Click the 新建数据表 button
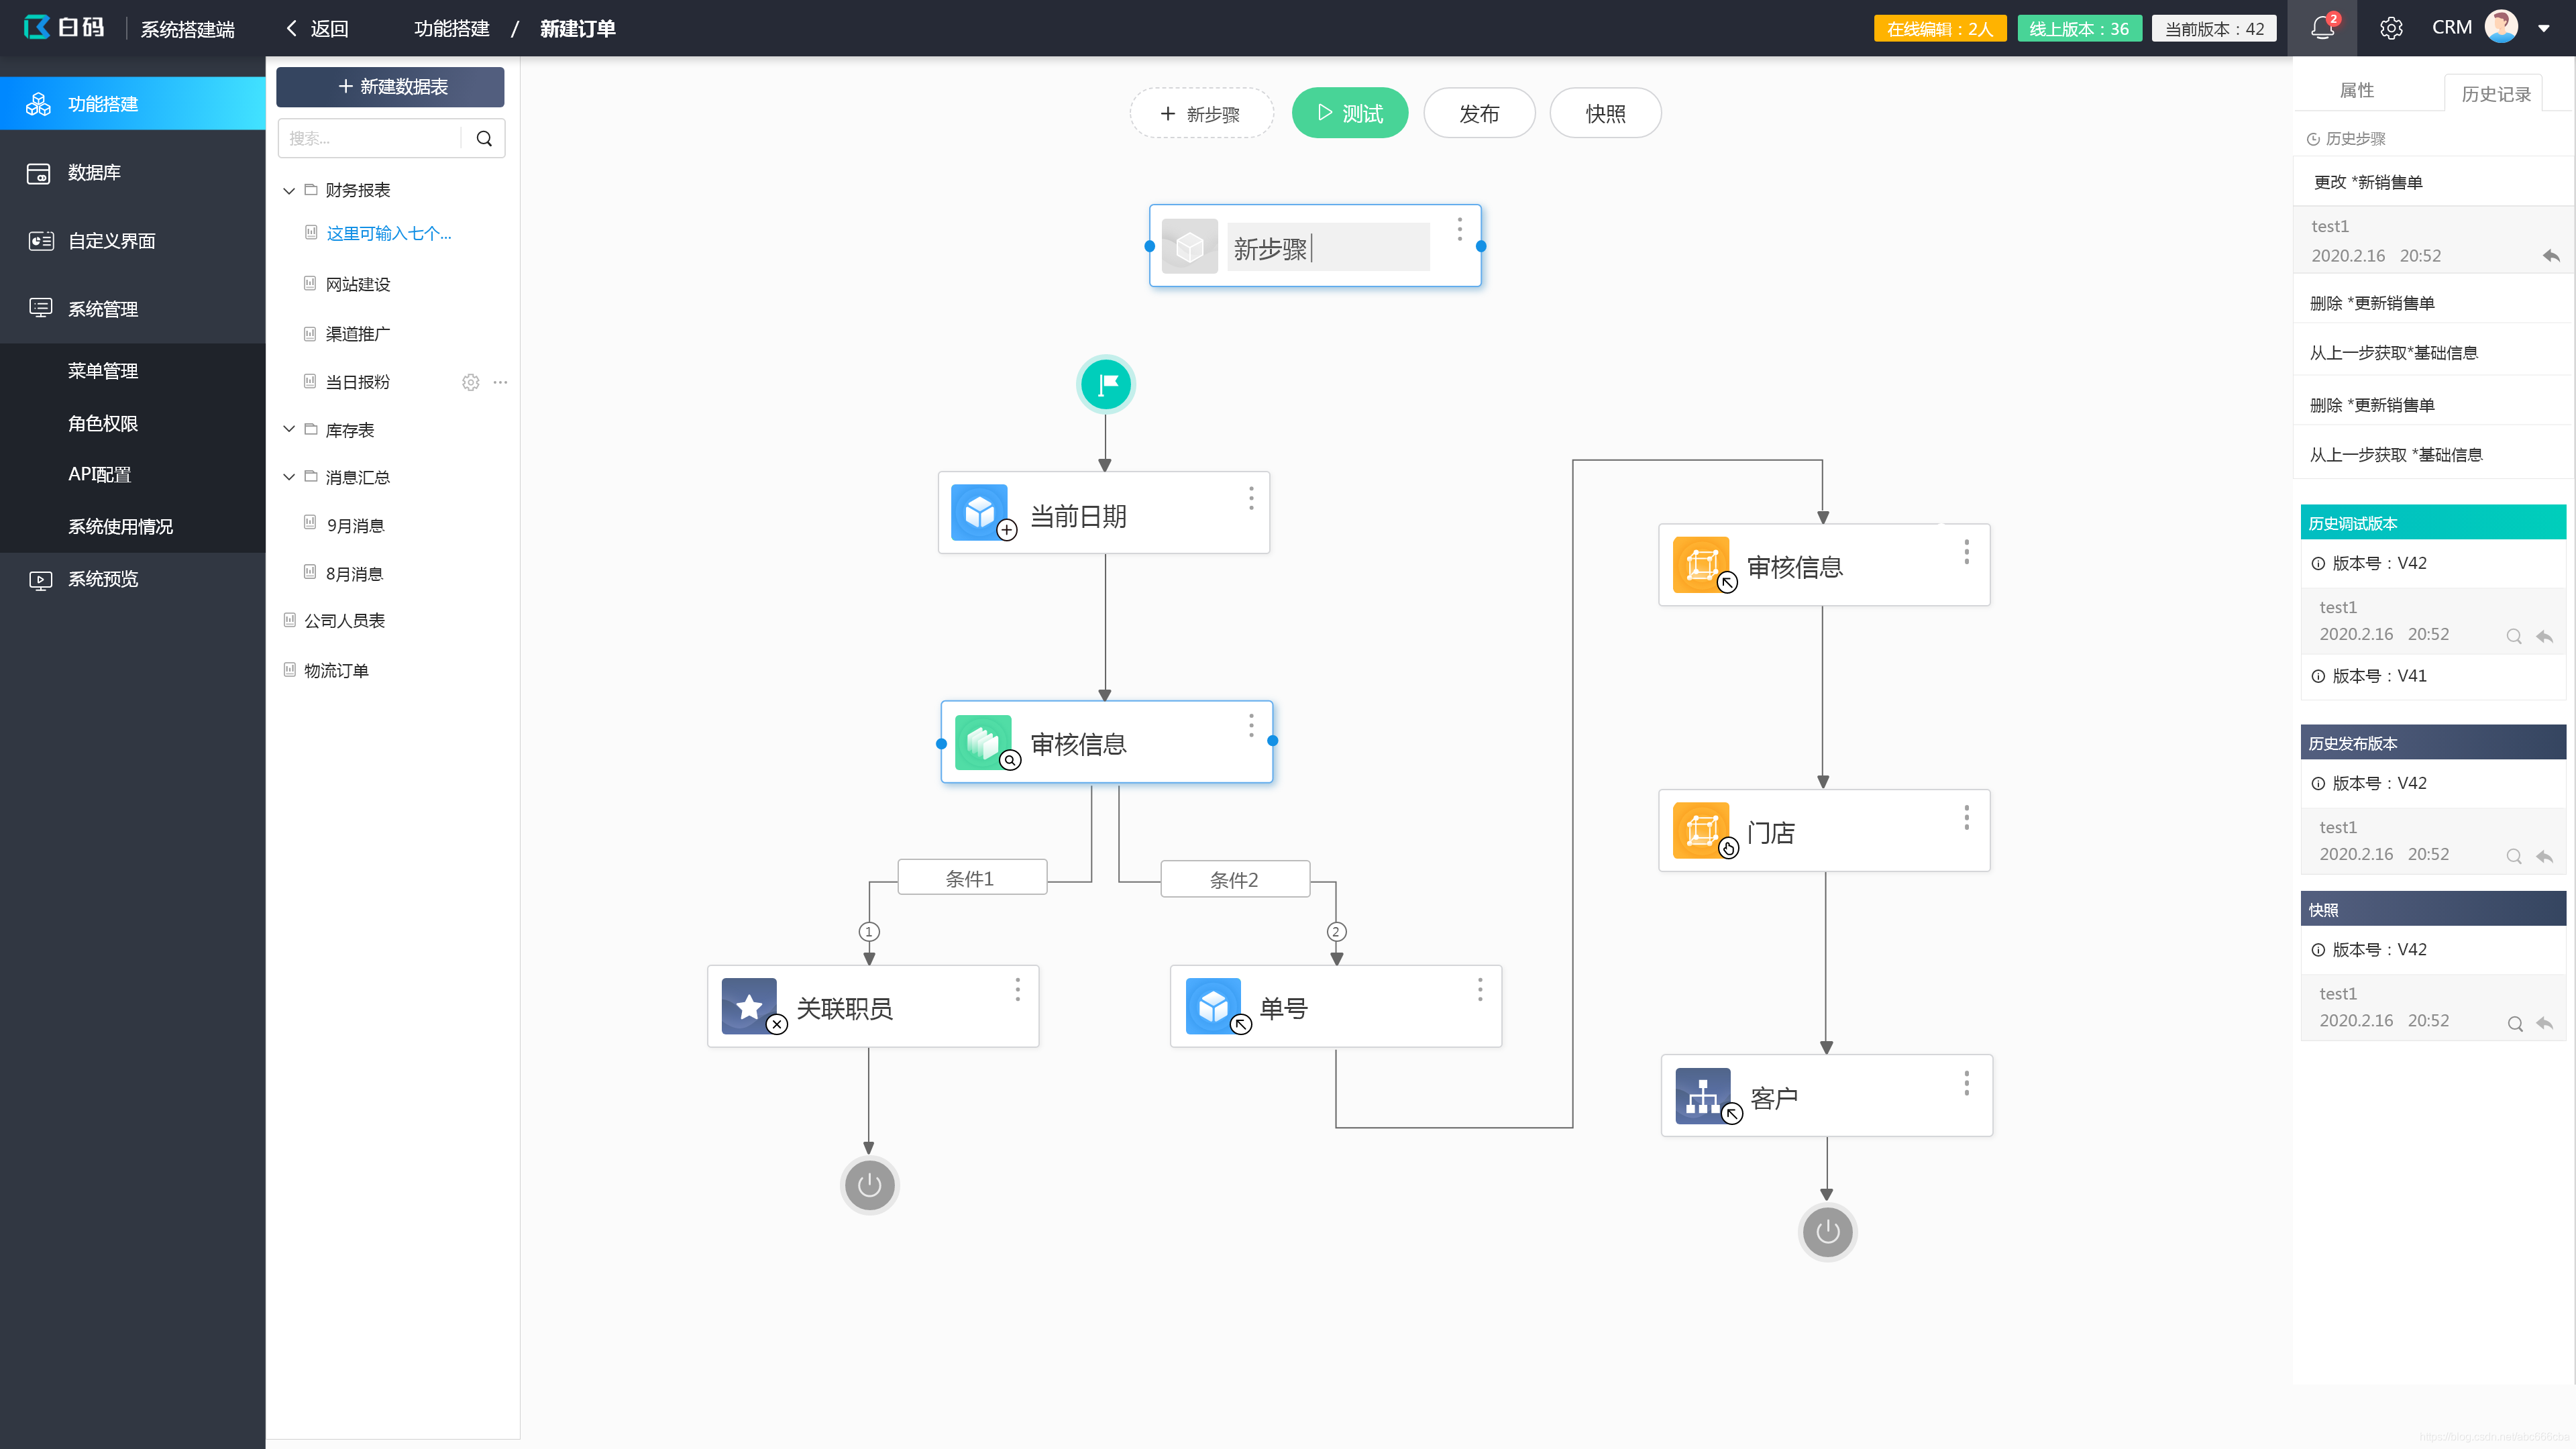 pyautogui.click(x=390, y=87)
